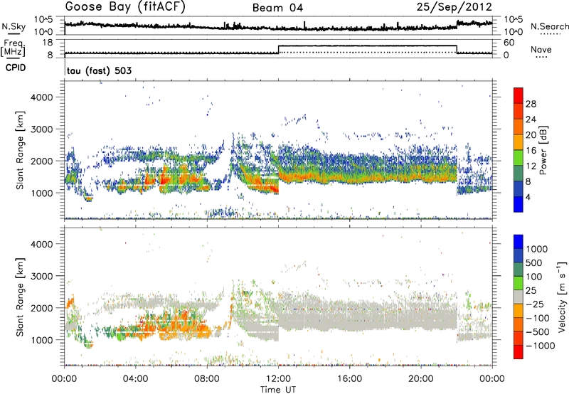Screen dimensions: 569x394
Task: Click the 'Beam 04' label
Action: (x=277, y=8)
